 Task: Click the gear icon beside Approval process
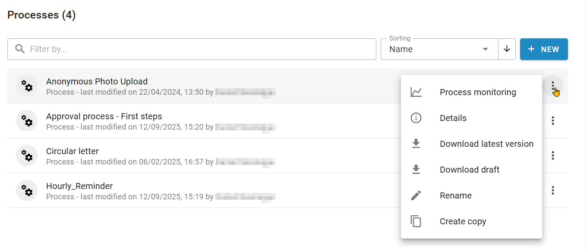click(x=27, y=121)
